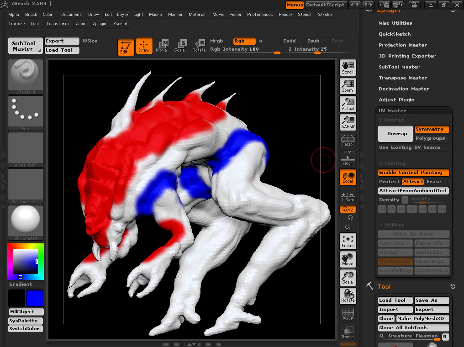Select the blue main color swatch
Viewport: 464px width, 347px height.
click(x=35, y=298)
